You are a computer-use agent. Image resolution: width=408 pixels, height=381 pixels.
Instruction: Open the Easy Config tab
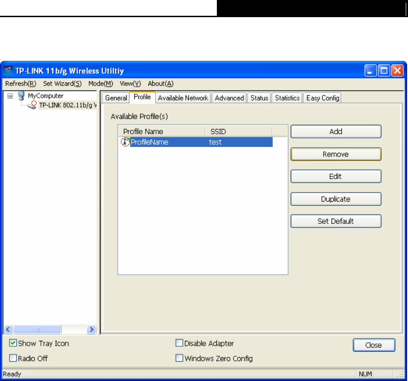323,98
